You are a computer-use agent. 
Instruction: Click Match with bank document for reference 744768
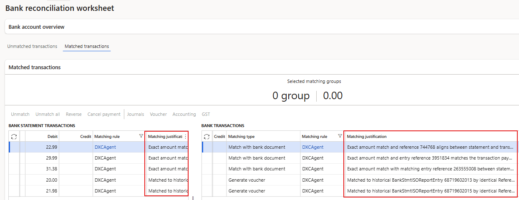257,147
